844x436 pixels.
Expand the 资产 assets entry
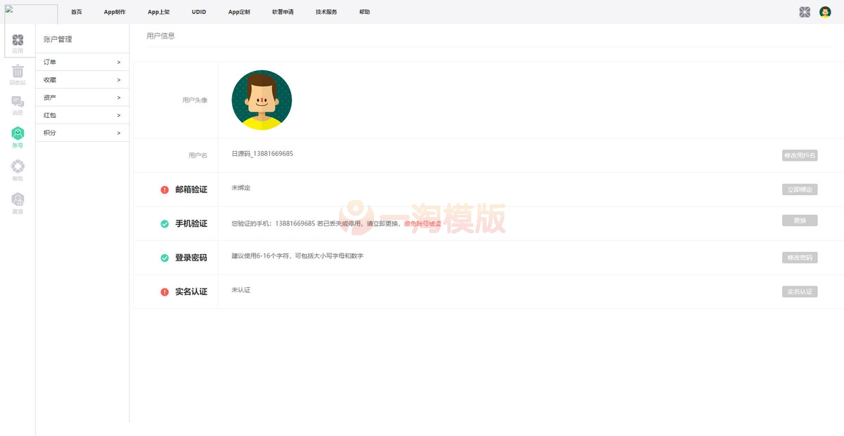coord(82,97)
